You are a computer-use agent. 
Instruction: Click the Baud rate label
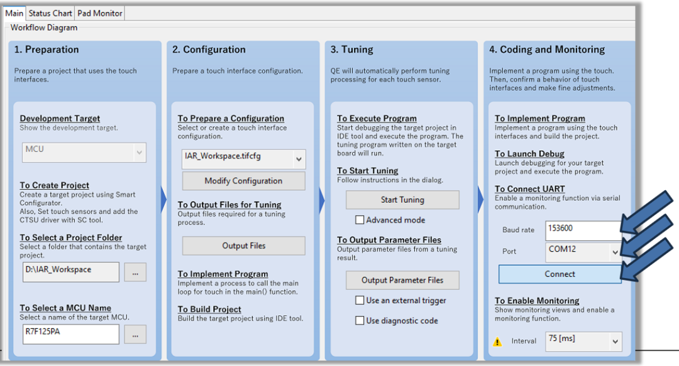pyautogui.click(x=518, y=230)
